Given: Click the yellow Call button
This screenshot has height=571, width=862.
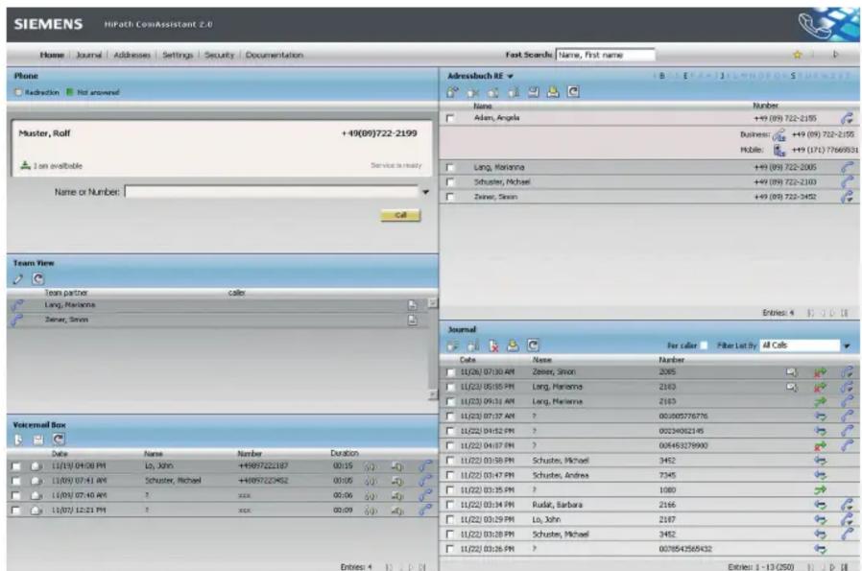Looking at the screenshot, I should 401,215.
